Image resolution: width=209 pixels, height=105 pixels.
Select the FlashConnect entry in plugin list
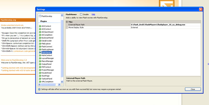pyautogui.click(x=47, y=47)
